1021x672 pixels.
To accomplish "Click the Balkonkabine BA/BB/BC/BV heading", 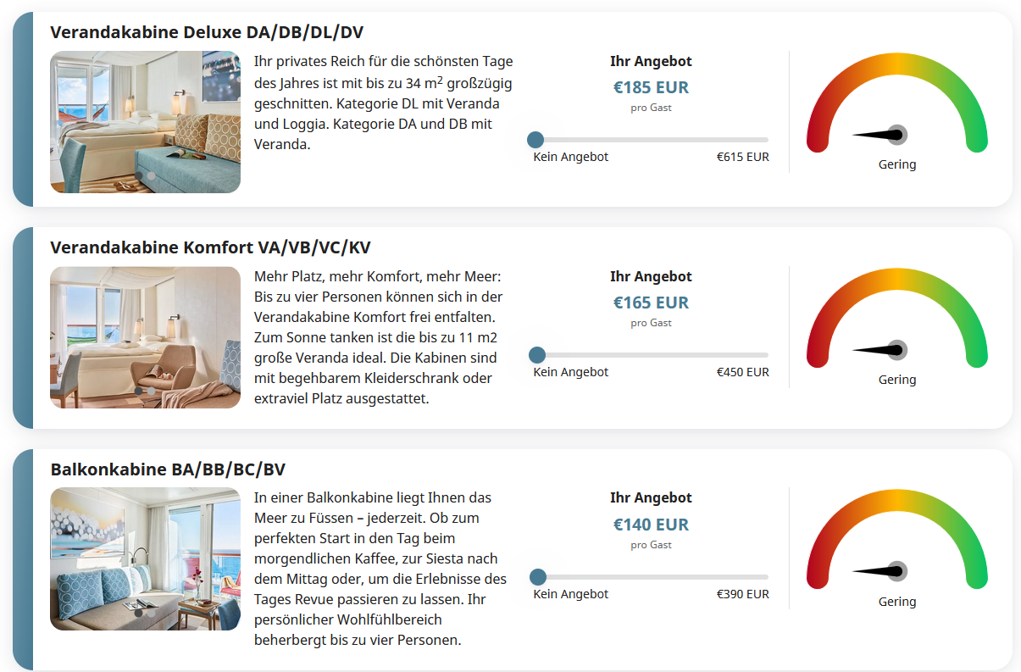I will [174, 469].
